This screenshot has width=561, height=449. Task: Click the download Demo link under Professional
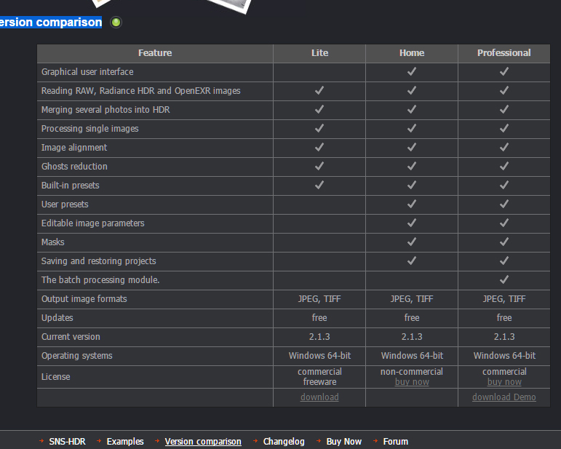(x=504, y=397)
